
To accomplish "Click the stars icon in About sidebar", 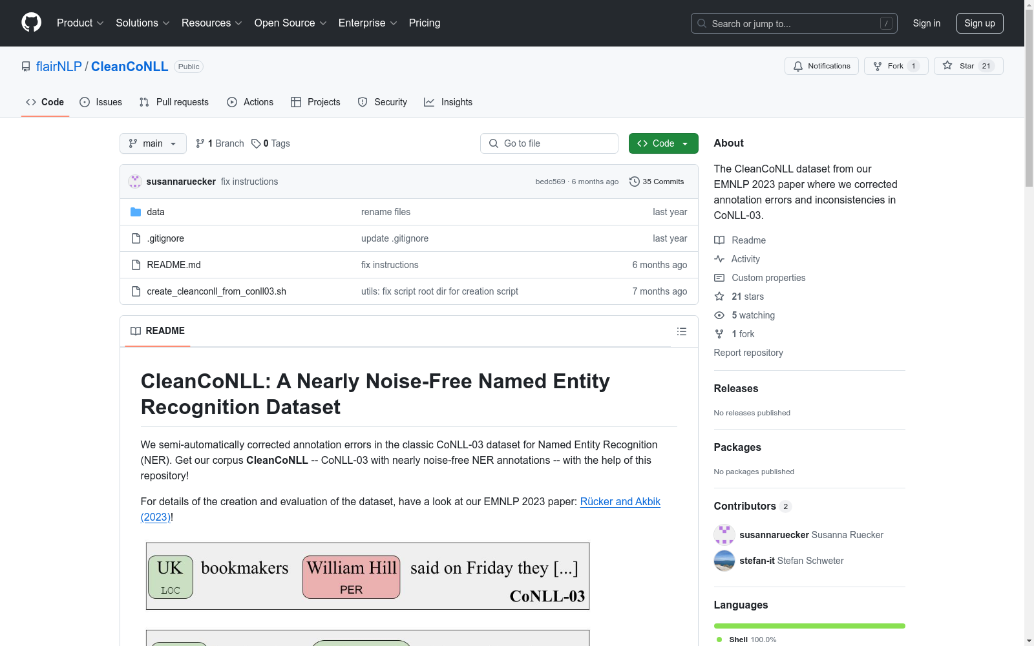I will 719,297.
